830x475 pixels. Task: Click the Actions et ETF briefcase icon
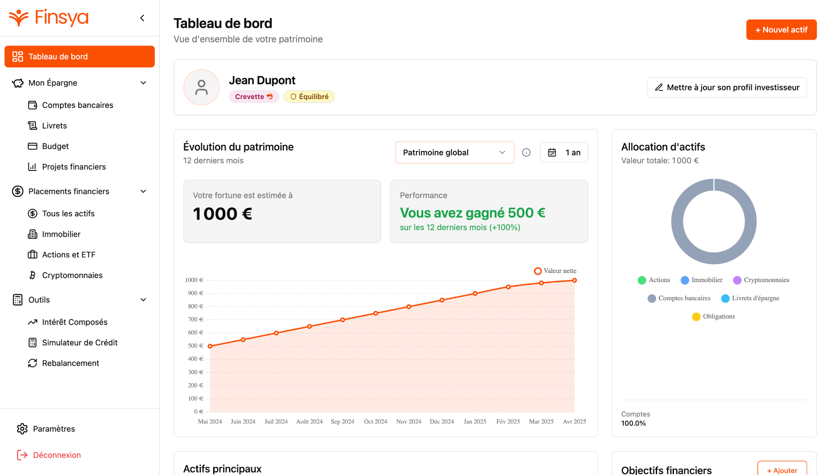[32, 255]
